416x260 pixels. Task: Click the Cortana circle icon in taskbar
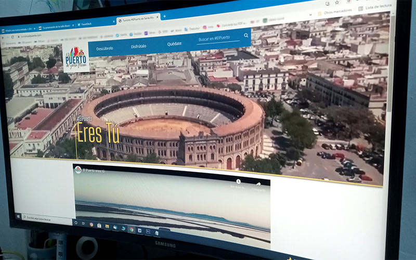pyautogui.click(x=76, y=223)
